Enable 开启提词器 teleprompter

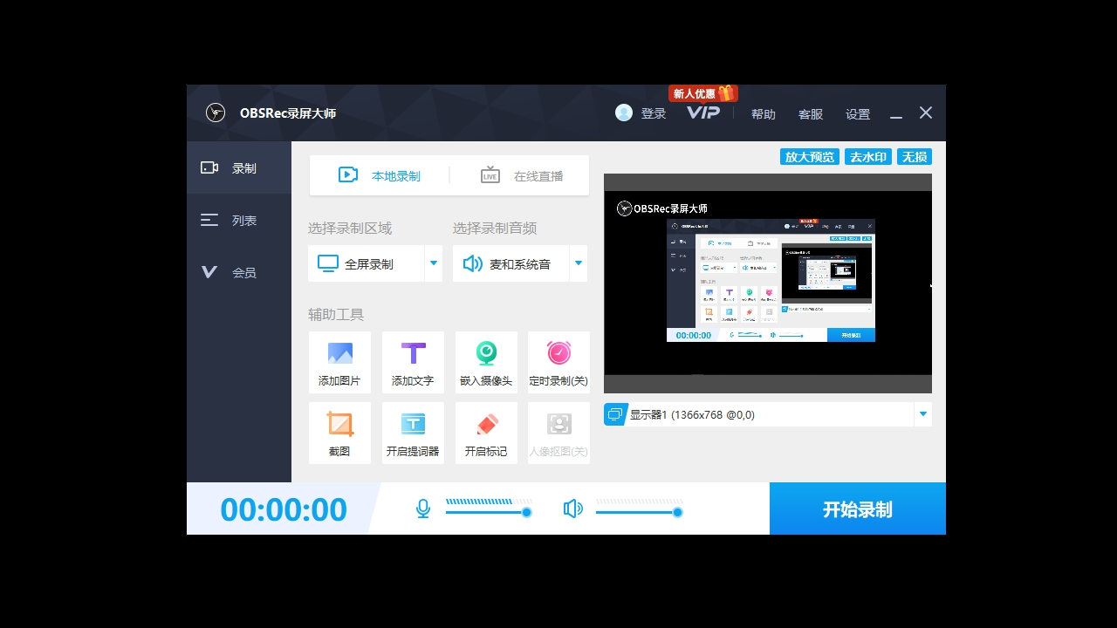pos(413,432)
